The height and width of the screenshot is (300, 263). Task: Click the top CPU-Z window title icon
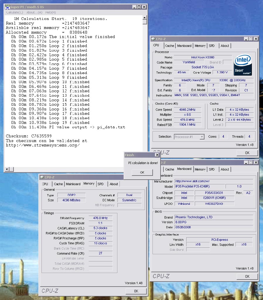[153, 39]
